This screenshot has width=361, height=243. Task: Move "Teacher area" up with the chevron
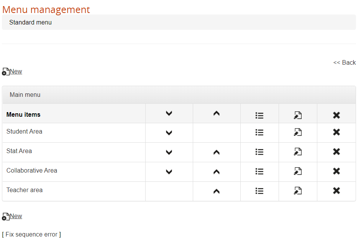click(217, 191)
